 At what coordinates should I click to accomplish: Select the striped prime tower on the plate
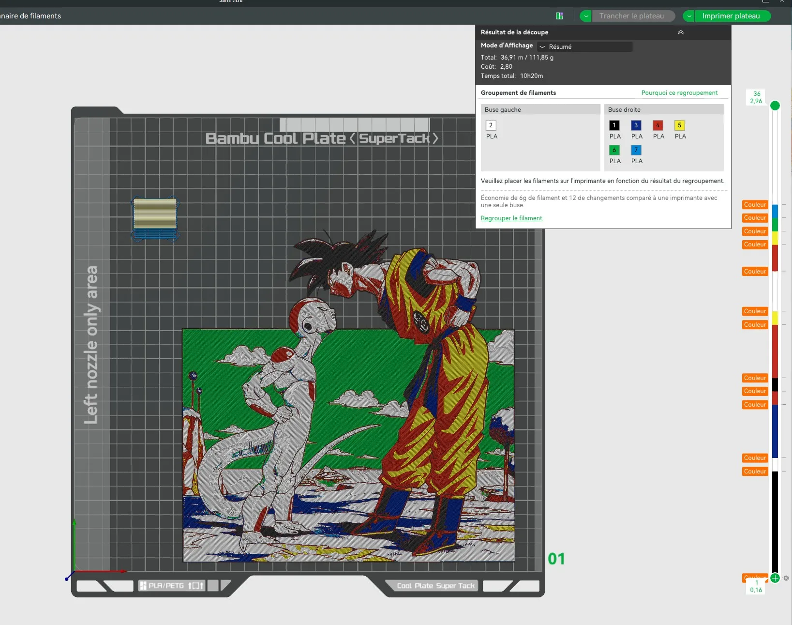point(155,219)
